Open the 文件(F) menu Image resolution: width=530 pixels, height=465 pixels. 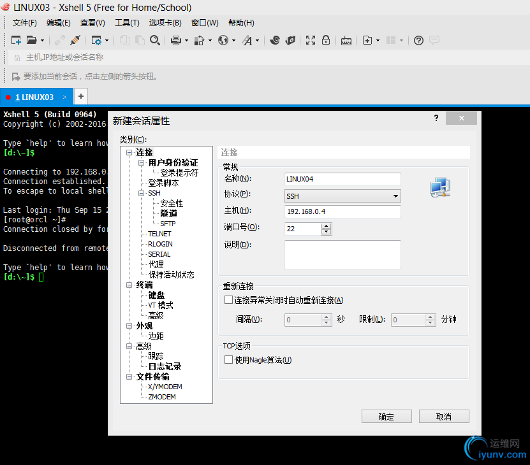tap(24, 23)
